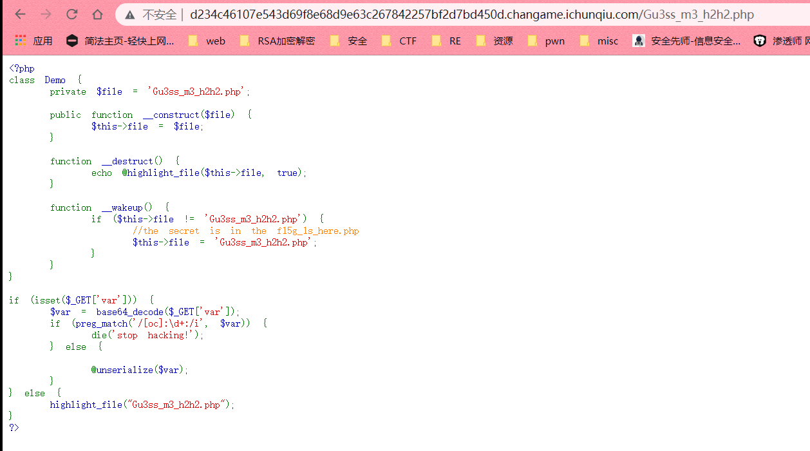Click the echo @highlight_file line
Screen dimensions: 810x451
tap(199, 173)
